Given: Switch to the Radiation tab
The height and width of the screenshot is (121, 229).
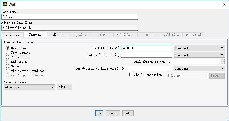Looking at the screenshot, I should coord(57,35).
